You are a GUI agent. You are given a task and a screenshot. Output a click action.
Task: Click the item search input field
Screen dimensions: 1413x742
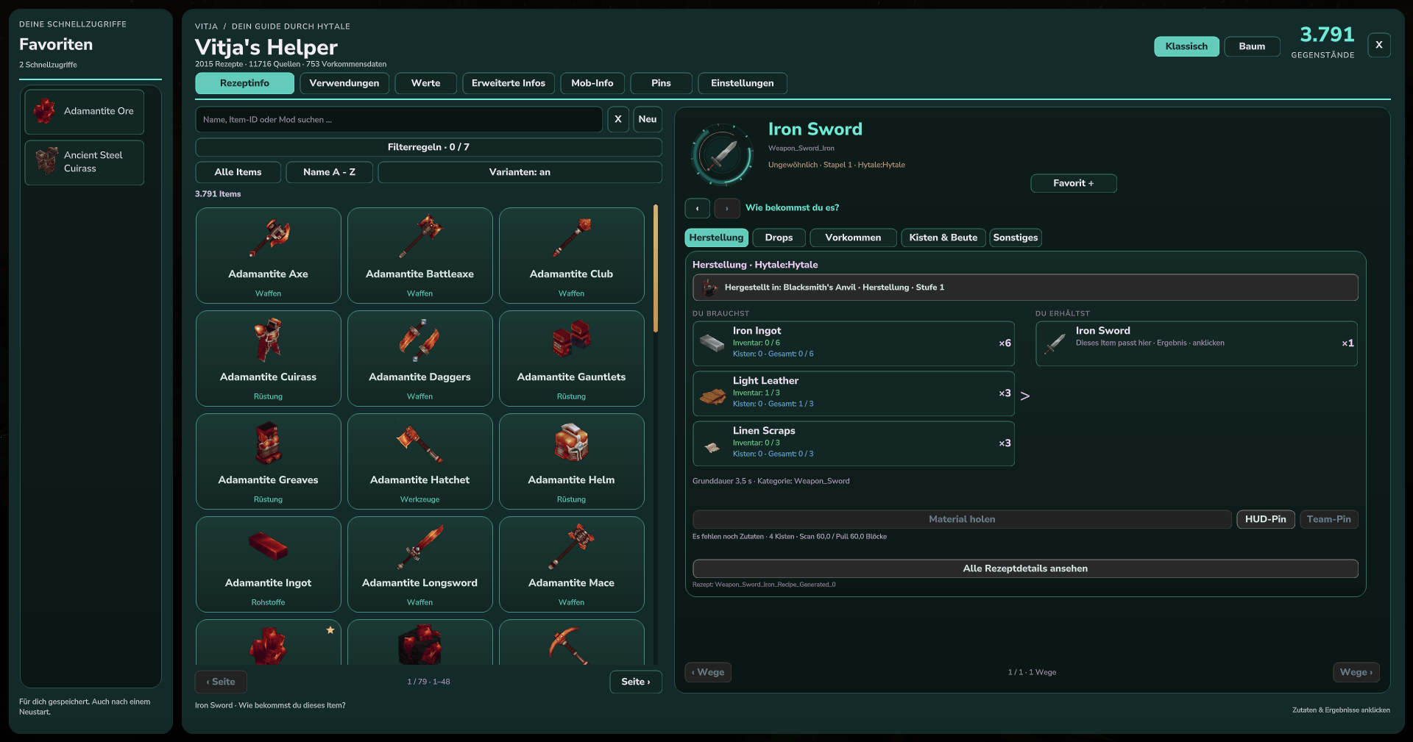coord(399,119)
